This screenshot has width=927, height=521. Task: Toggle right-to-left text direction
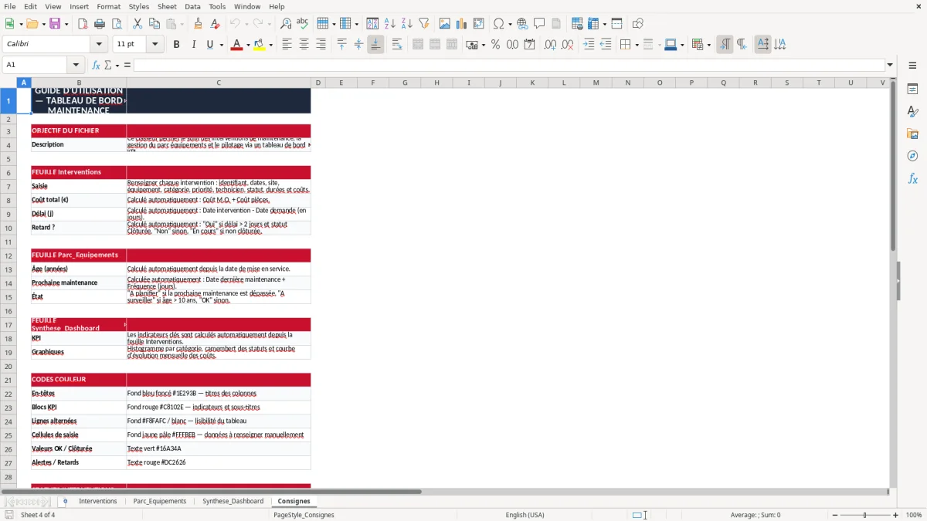(x=742, y=45)
